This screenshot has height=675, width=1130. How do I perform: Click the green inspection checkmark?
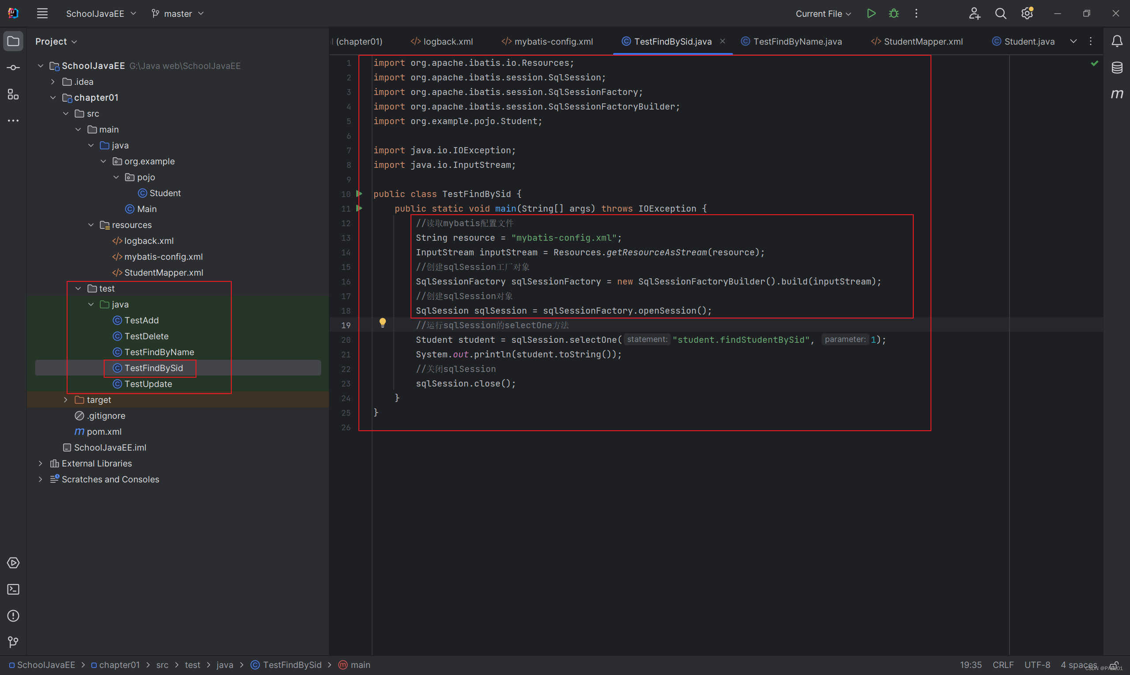(1095, 63)
